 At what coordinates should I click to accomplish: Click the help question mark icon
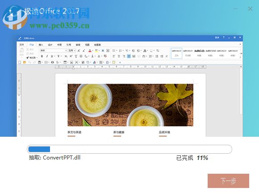coord(224,37)
